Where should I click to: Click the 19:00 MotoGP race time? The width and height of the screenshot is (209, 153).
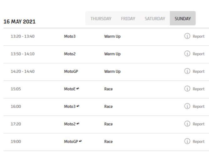coord(16,142)
